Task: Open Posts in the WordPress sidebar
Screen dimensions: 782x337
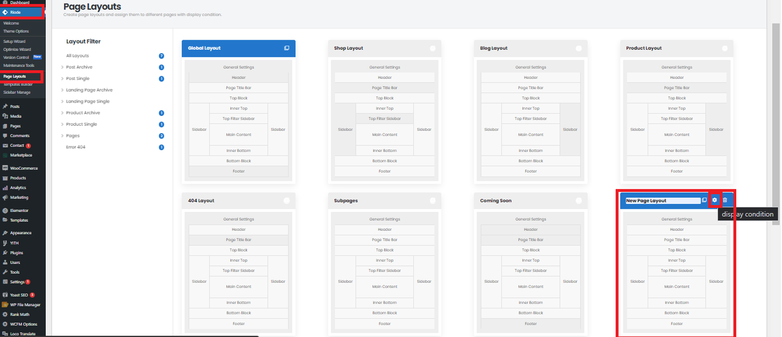Action: (x=15, y=106)
